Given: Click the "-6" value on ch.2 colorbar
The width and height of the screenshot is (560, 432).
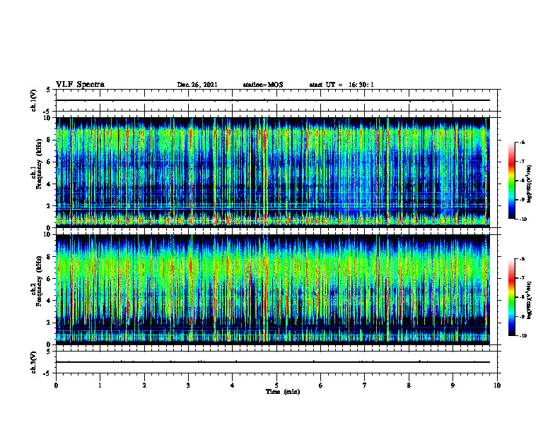Looking at the screenshot, I should (521, 259).
